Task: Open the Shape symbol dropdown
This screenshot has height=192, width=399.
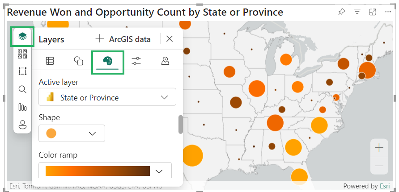Action: [x=72, y=133]
